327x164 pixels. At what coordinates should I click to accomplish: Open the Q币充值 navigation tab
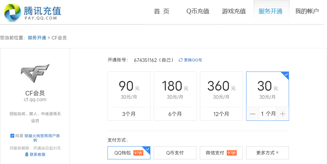pos(198,11)
